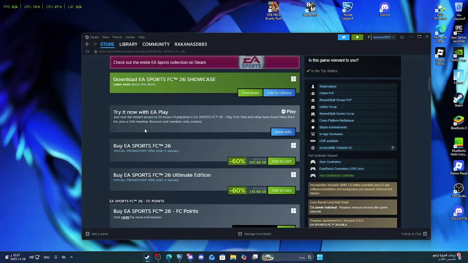
Task: Add EA SPORTS FC 26 to cart
Action: pos(282,161)
